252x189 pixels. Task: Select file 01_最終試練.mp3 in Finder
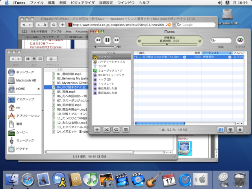click(x=69, y=74)
